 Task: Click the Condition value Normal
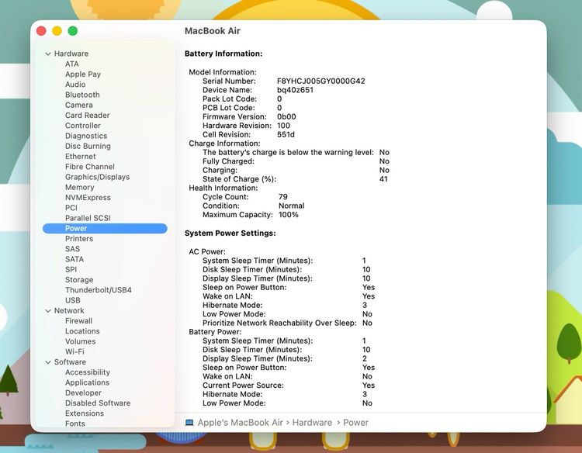tap(291, 206)
